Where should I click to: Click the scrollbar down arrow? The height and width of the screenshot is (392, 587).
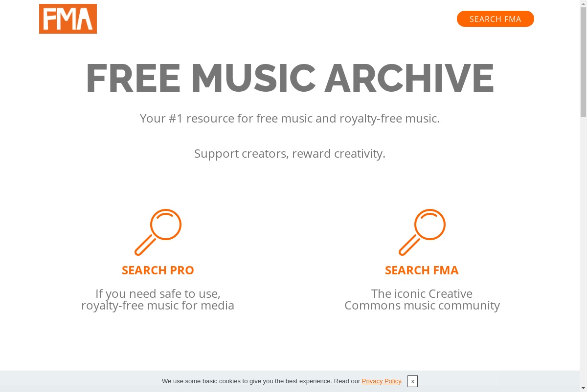tap(583, 389)
